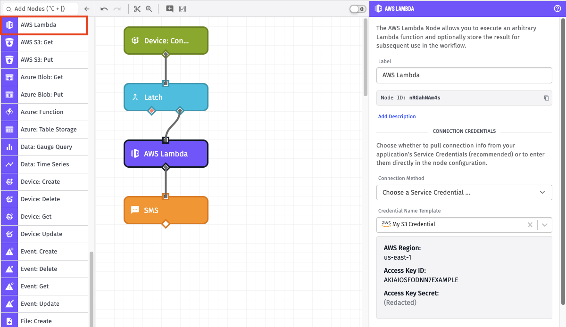Click the Add Description link
566x327 pixels.
397,116
